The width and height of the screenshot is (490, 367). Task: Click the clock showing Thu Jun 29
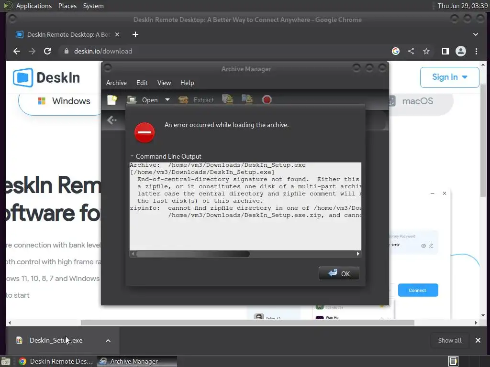[463, 6]
